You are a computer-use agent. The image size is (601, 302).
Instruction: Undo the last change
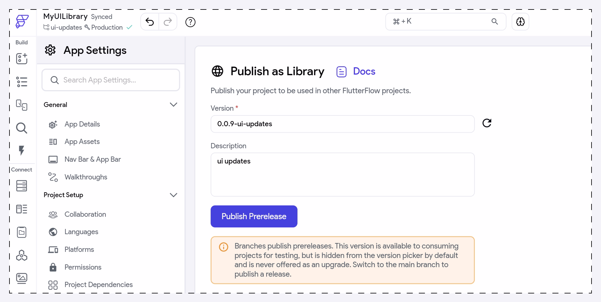click(x=150, y=22)
